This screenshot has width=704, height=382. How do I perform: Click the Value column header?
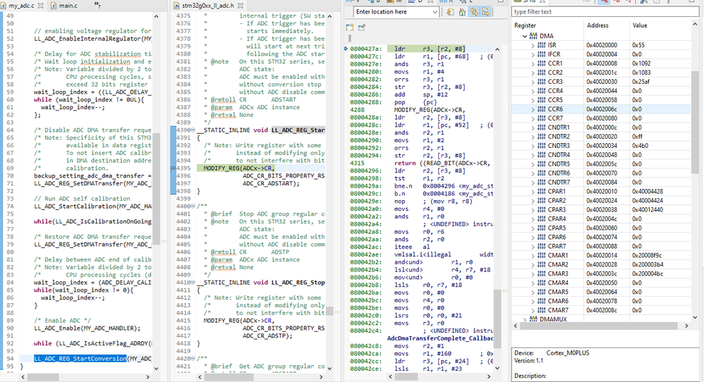(x=640, y=25)
